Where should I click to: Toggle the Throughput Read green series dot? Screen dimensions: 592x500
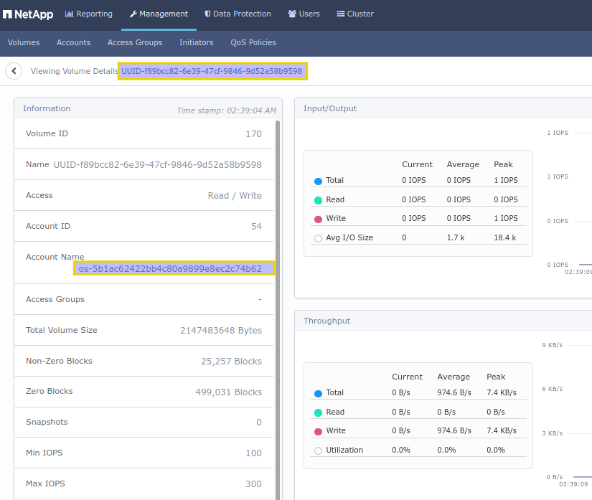[x=319, y=412]
